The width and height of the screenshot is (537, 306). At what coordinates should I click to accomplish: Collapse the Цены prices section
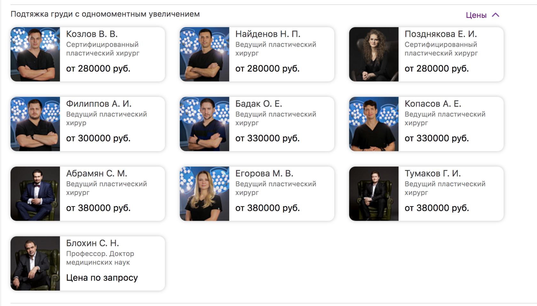click(482, 15)
